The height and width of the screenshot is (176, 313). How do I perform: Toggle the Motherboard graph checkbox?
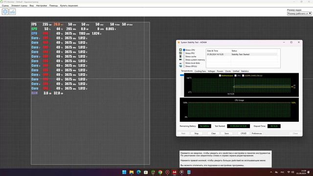pos(220,75)
